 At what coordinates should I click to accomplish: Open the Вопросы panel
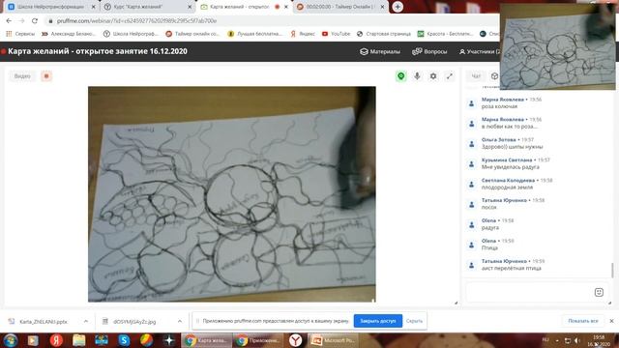pos(429,51)
